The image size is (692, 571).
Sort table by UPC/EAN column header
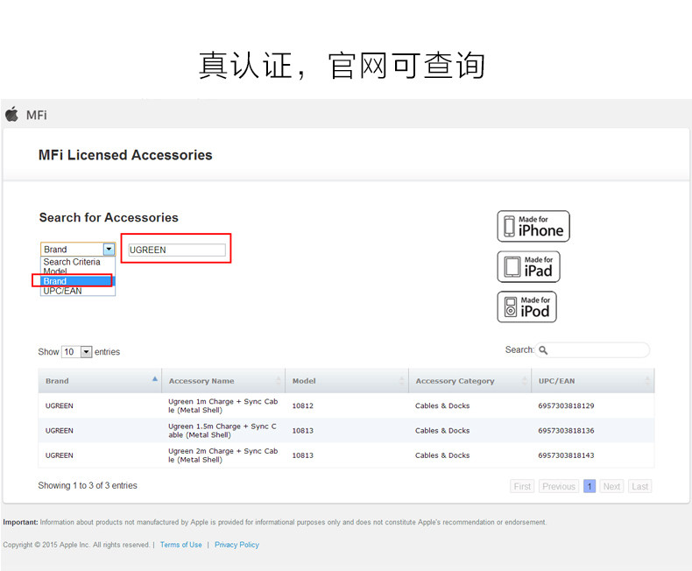point(593,381)
